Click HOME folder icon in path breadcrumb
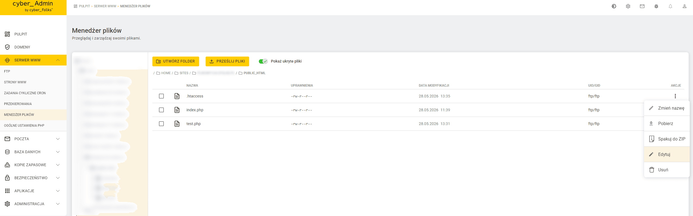The height and width of the screenshot is (216, 693). (x=158, y=73)
